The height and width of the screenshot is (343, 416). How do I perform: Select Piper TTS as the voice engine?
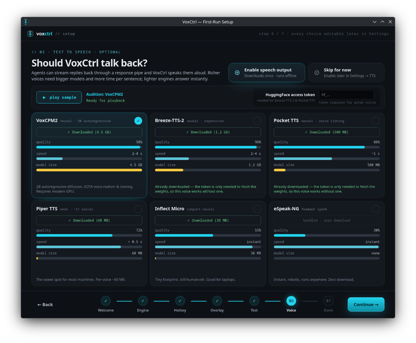point(138,209)
